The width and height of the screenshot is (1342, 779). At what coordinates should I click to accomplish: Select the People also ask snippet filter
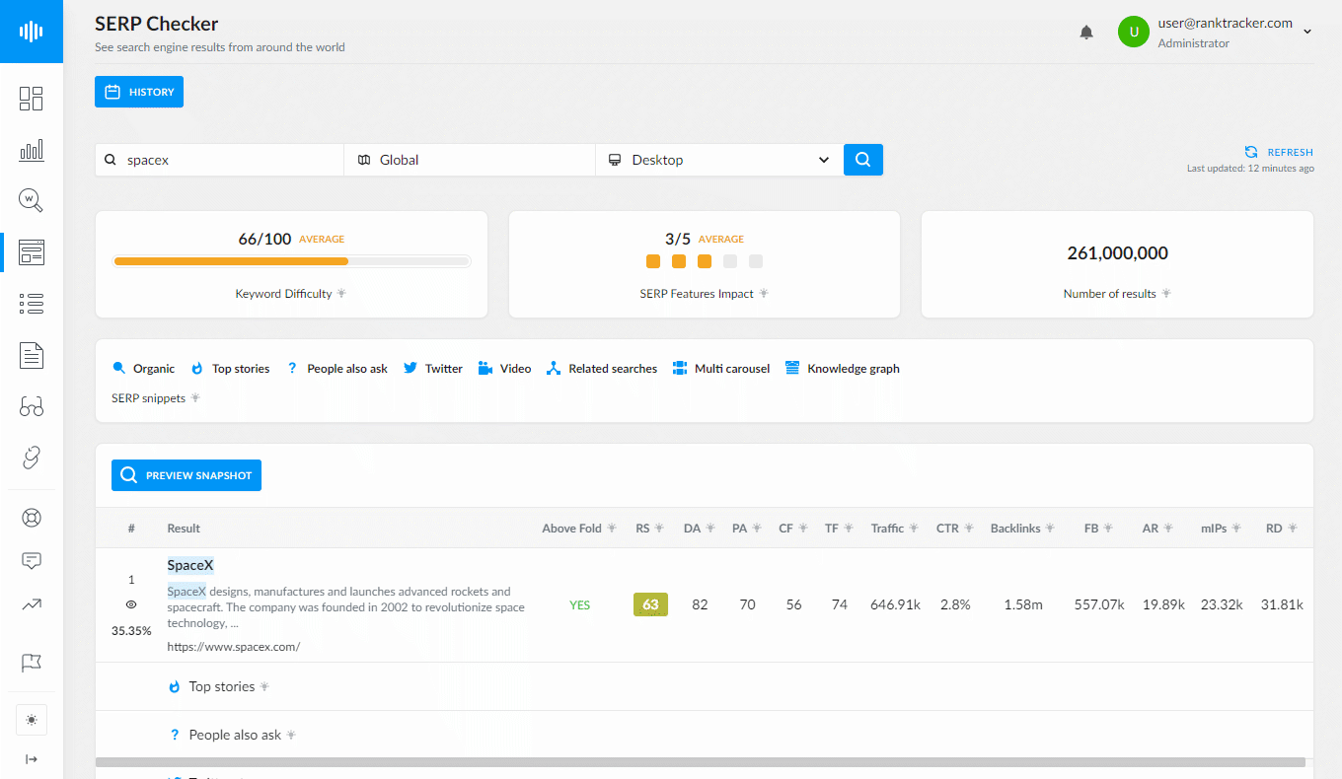tap(336, 369)
